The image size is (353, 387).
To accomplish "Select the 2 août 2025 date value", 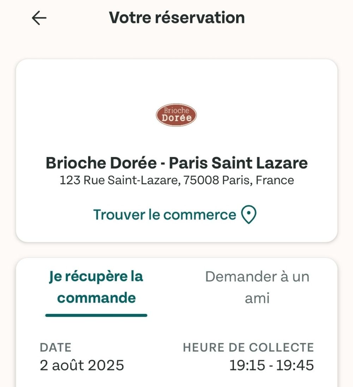I will point(82,365).
